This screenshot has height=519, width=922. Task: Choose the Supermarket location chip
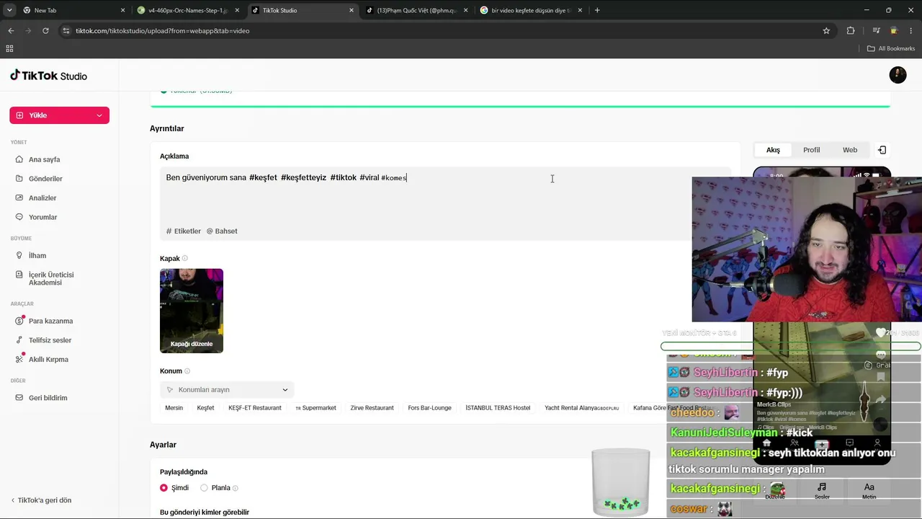pyautogui.click(x=315, y=408)
